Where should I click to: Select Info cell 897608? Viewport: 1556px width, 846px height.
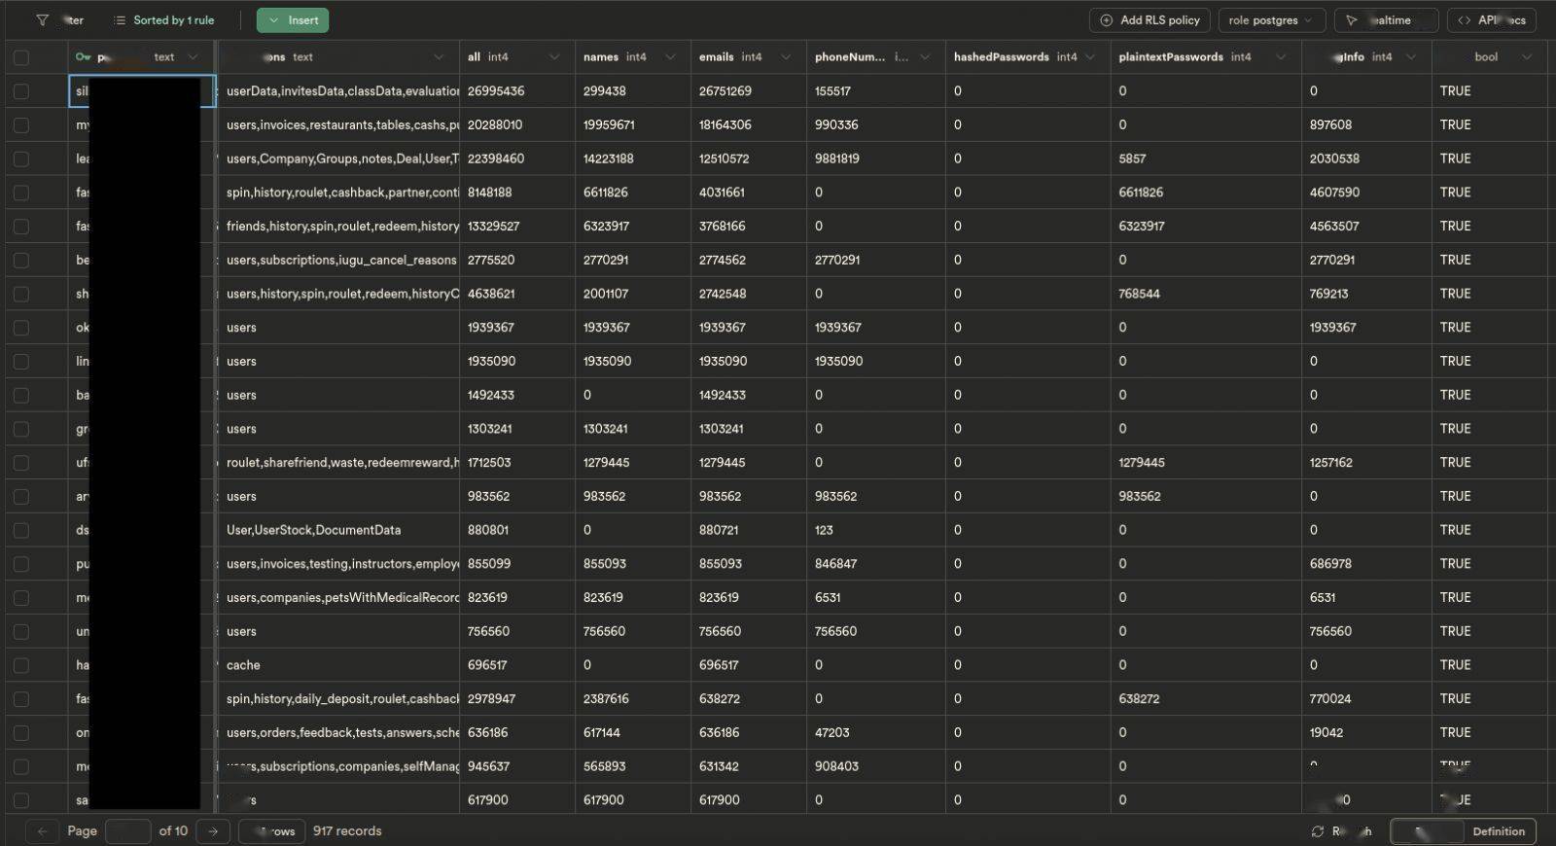[x=1367, y=125]
